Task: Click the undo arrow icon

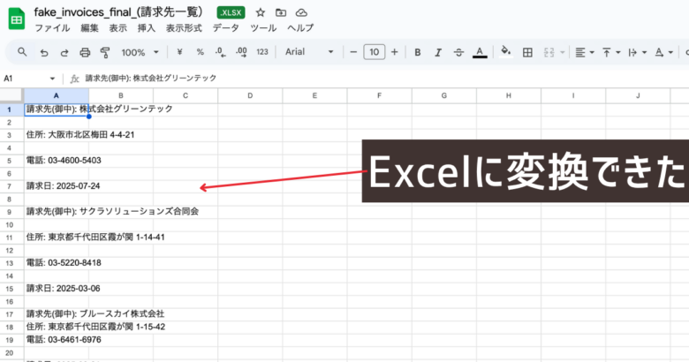Action: pos(44,52)
